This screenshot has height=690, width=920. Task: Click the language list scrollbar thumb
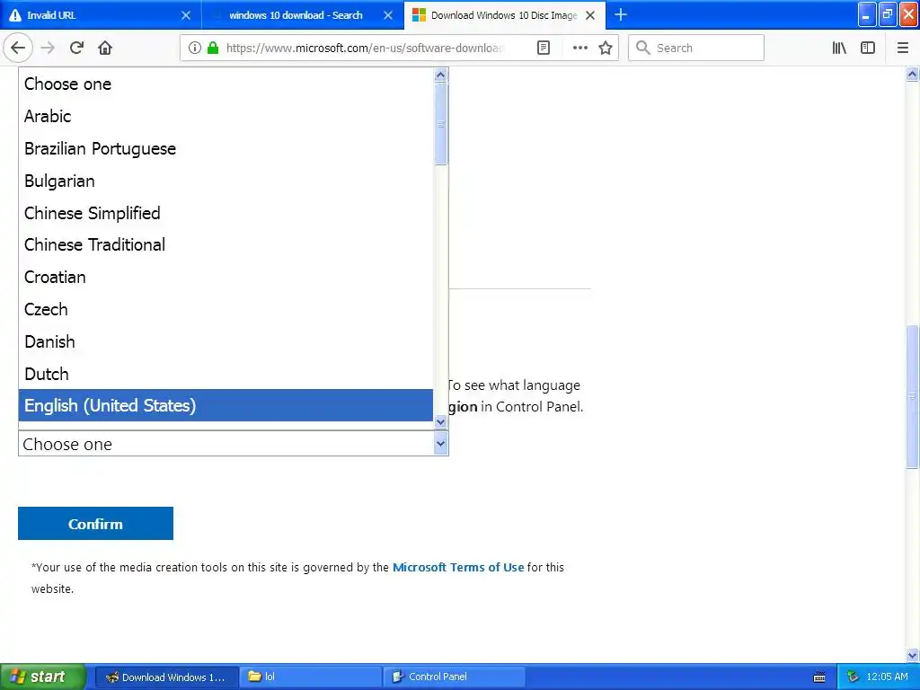pos(440,124)
